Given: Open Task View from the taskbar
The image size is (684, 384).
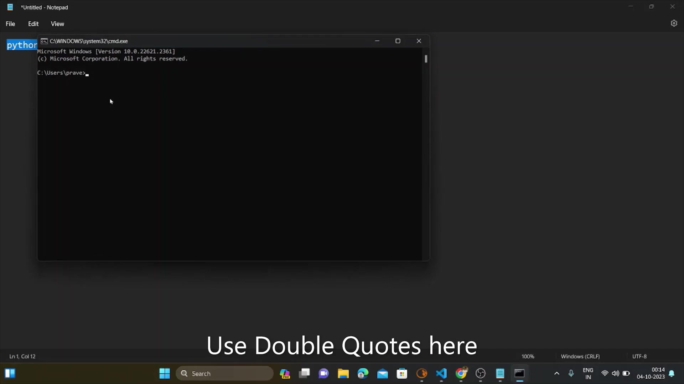Looking at the screenshot, I should (304, 373).
